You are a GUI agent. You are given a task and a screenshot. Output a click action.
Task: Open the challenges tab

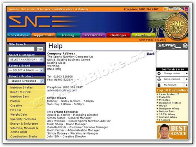tap(118, 35)
